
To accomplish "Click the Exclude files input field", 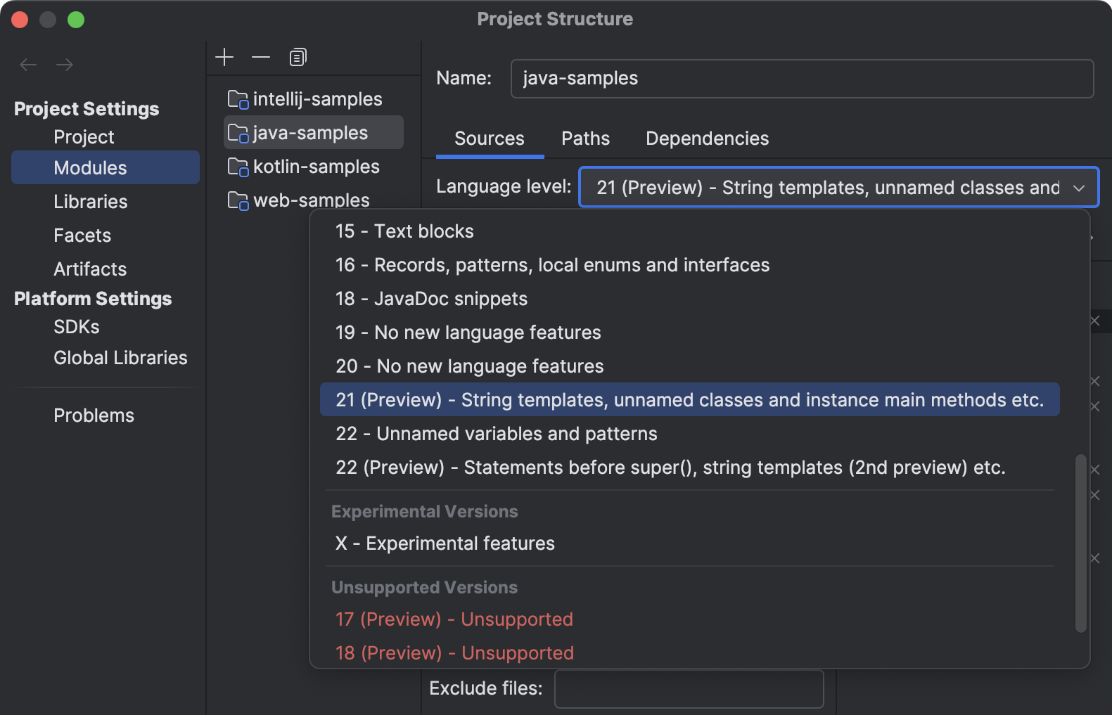I will click(x=689, y=688).
